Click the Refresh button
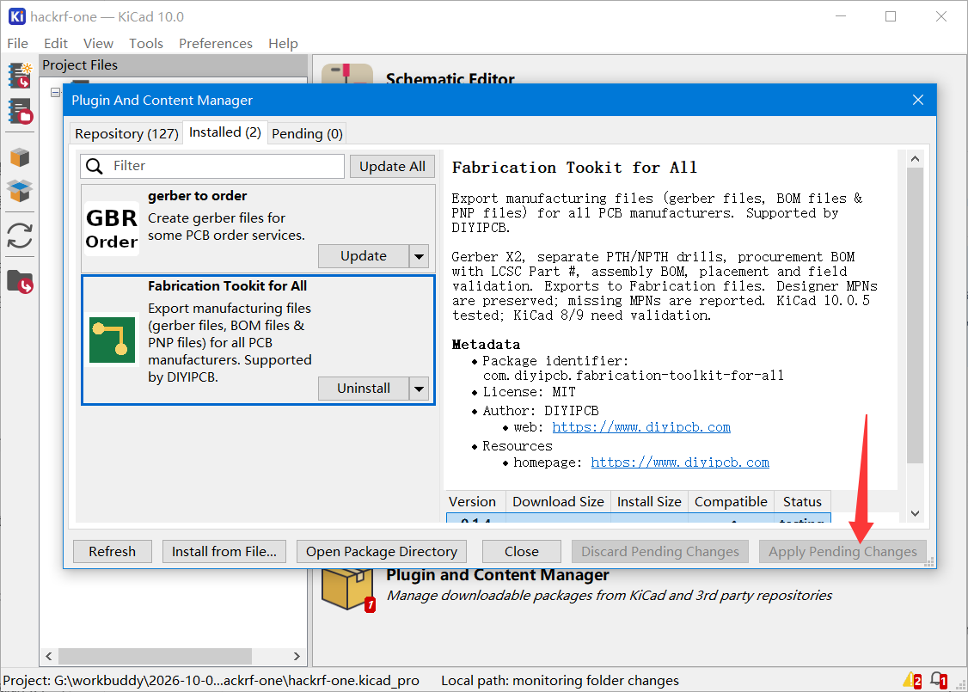 click(113, 551)
